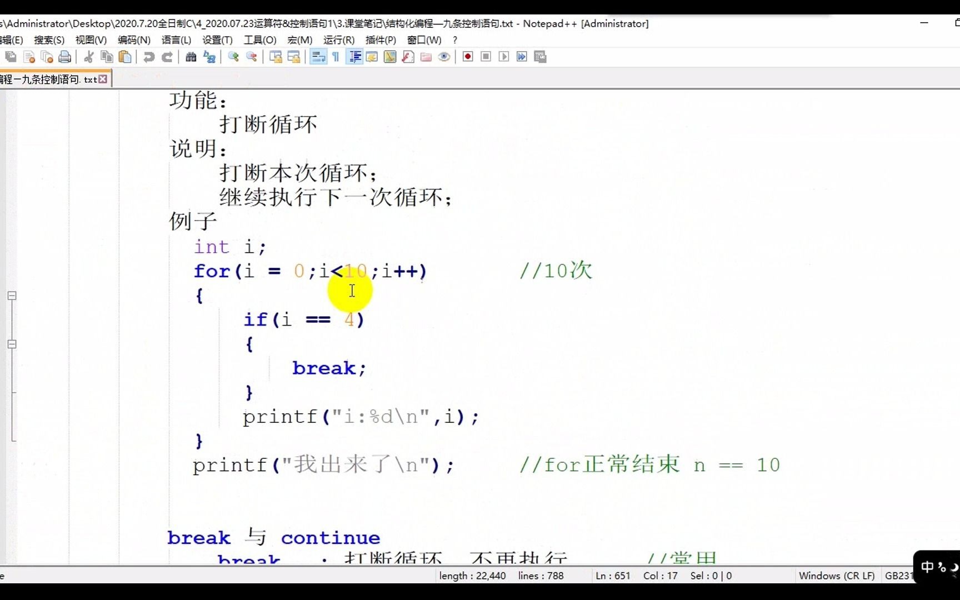Toggle Show All Characters pilcrow icon
Image resolution: width=960 pixels, height=600 pixels.
pos(336,57)
